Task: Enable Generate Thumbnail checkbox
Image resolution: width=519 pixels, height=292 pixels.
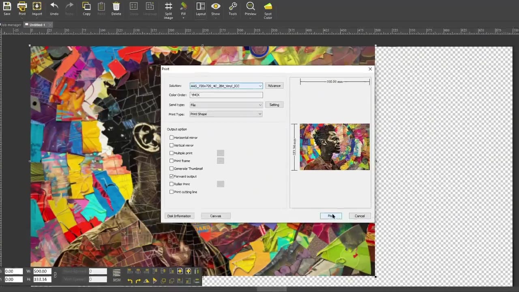Action: [172, 168]
